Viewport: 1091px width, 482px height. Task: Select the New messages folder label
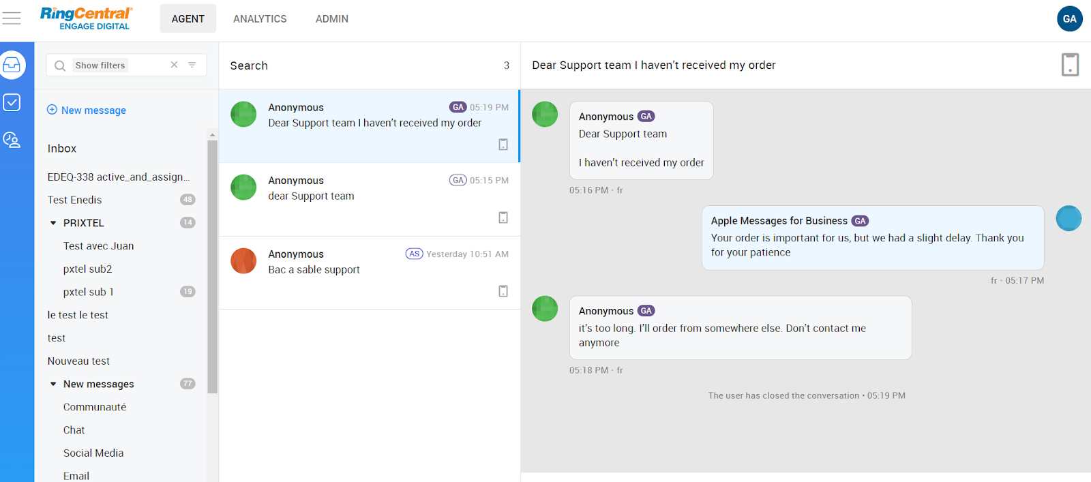[x=99, y=384]
